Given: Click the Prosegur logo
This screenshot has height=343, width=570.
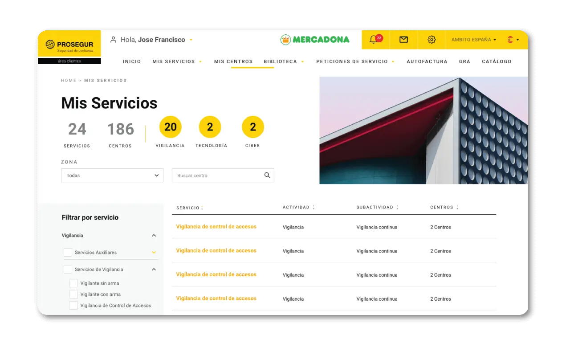Looking at the screenshot, I should tap(69, 45).
